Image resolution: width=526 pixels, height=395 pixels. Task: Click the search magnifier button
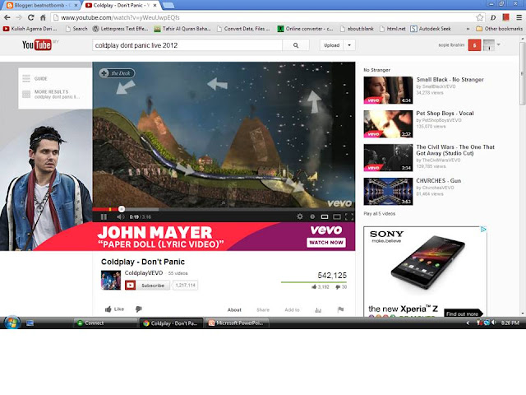[296, 45]
